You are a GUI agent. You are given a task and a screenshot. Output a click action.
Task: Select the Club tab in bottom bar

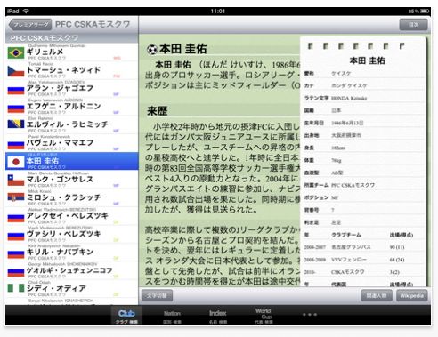pos(126,316)
